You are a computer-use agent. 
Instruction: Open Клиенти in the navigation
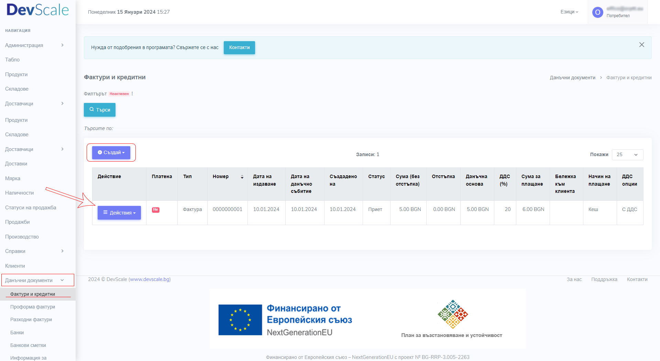coord(15,266)
